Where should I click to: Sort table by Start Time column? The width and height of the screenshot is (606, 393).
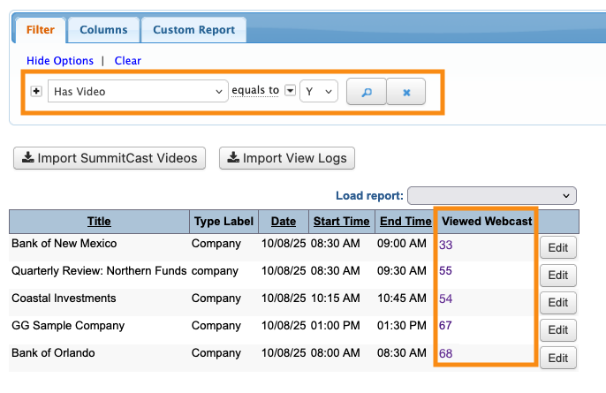coord(341,221)
